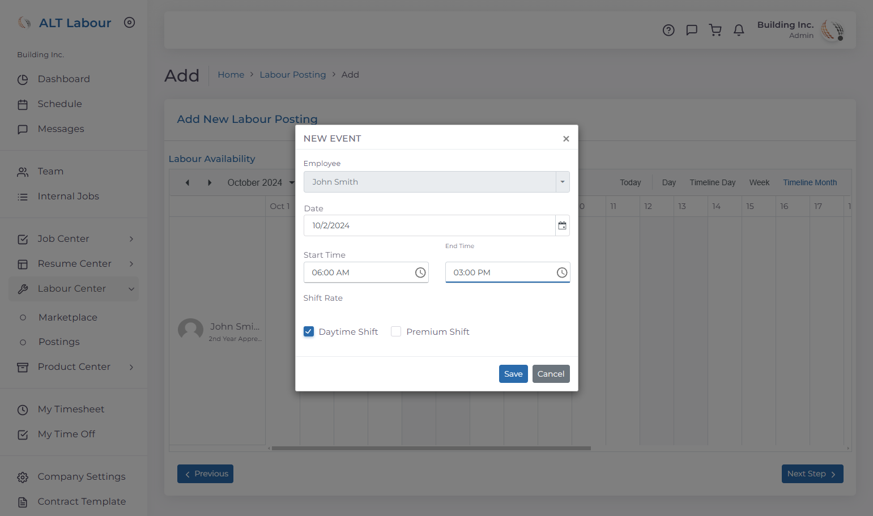
Task: Click the Date input field
Action: pos(429,225)
